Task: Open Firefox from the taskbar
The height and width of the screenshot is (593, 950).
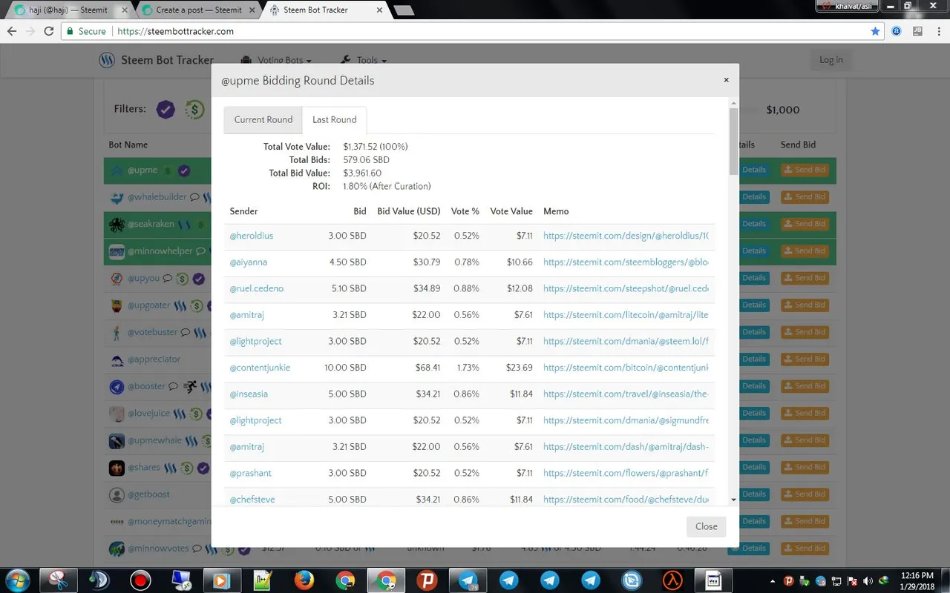Action: click(304, 580)
